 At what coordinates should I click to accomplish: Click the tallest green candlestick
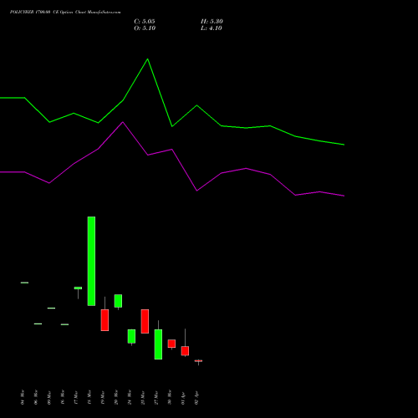click(91, 261)
